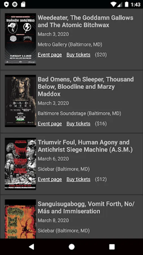Buy tickets for Triumvir Foul show
Viewport: 143px width, 255px height.
(78, 179)
